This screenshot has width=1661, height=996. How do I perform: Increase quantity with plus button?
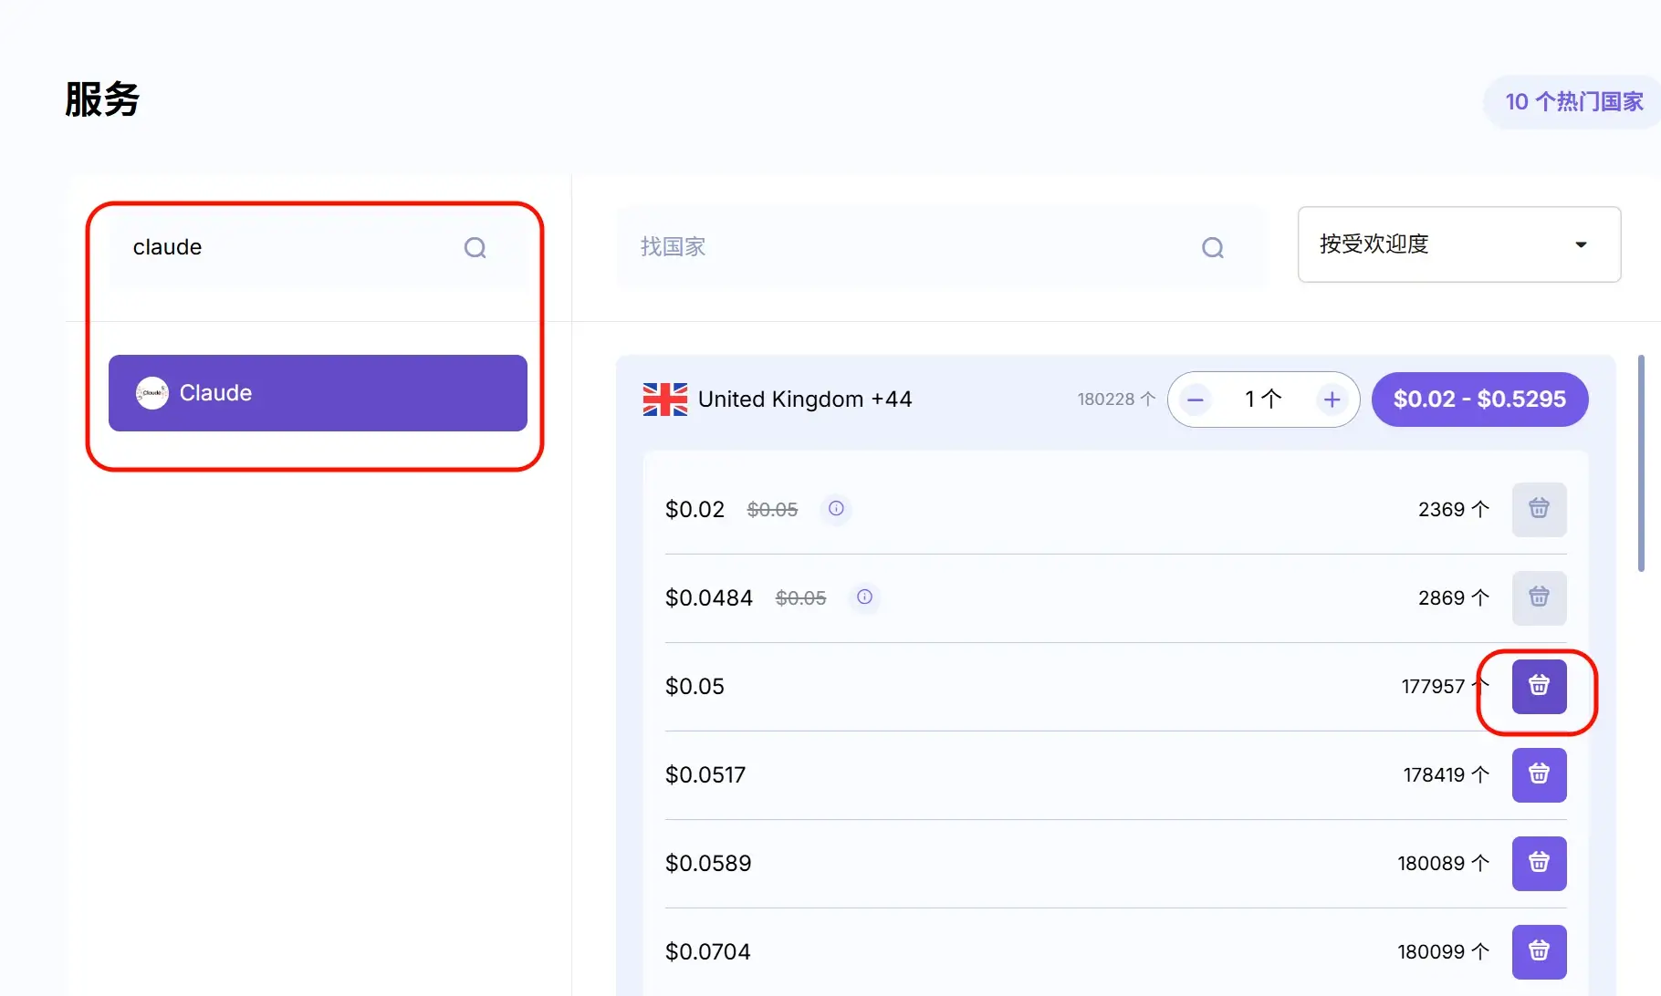point(1332,399)
